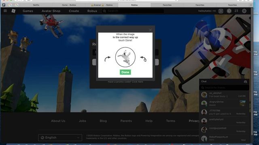
Task: Open chat row saying 'I've been busy'
Action: [x=224, y=95]
